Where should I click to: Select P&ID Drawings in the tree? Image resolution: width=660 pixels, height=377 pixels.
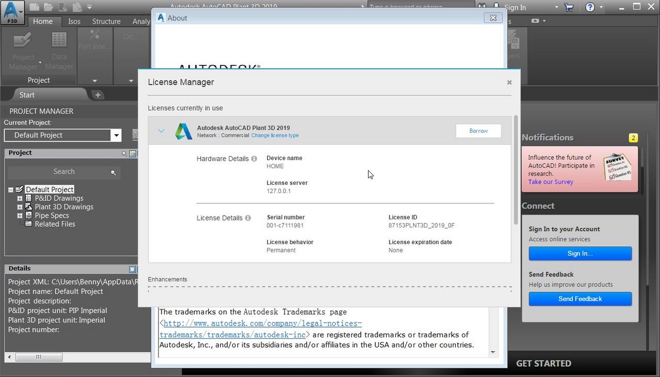pyautogui.click(x=59, y=198)
